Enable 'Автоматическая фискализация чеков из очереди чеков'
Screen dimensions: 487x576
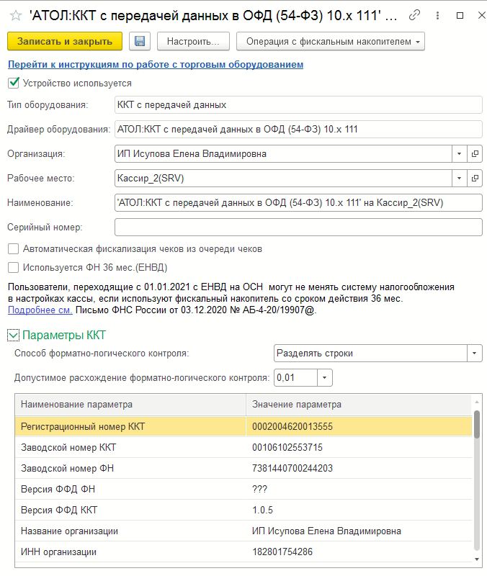tap(13, 249)
